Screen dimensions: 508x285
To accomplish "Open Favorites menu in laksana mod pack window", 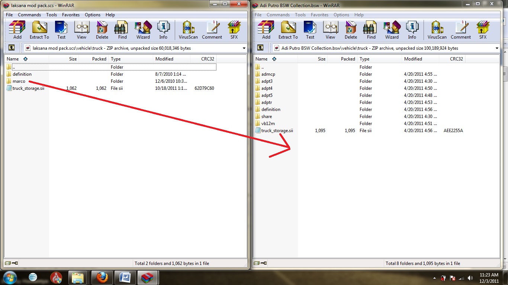I will (x=71, y=15).
